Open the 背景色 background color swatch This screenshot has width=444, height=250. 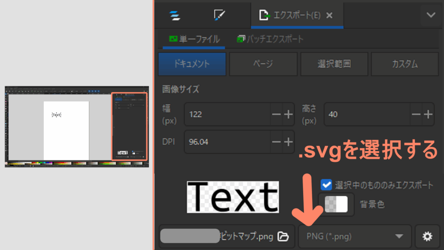pos(336,204)
